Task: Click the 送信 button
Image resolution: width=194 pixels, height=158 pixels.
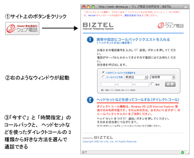Action: click(170, 84)
